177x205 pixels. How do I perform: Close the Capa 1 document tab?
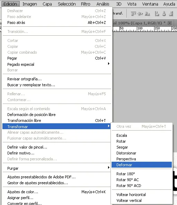click(x=170, y=23)
